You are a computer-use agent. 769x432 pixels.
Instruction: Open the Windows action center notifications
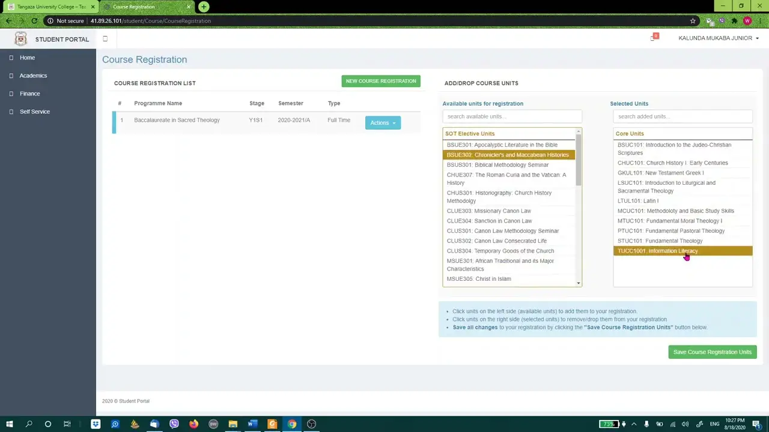757,424
